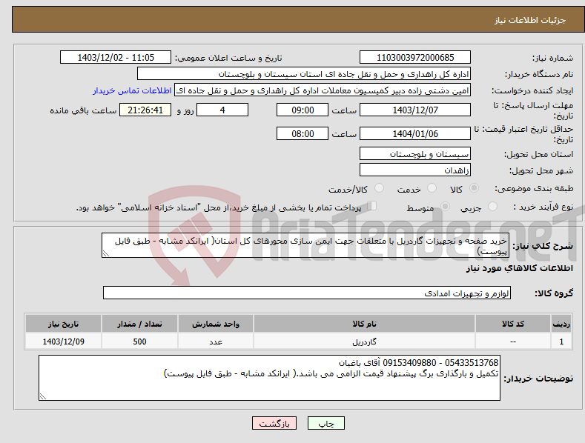
Task: Click the need date cell 1403/12/09
Action: (x=64, y=342)
